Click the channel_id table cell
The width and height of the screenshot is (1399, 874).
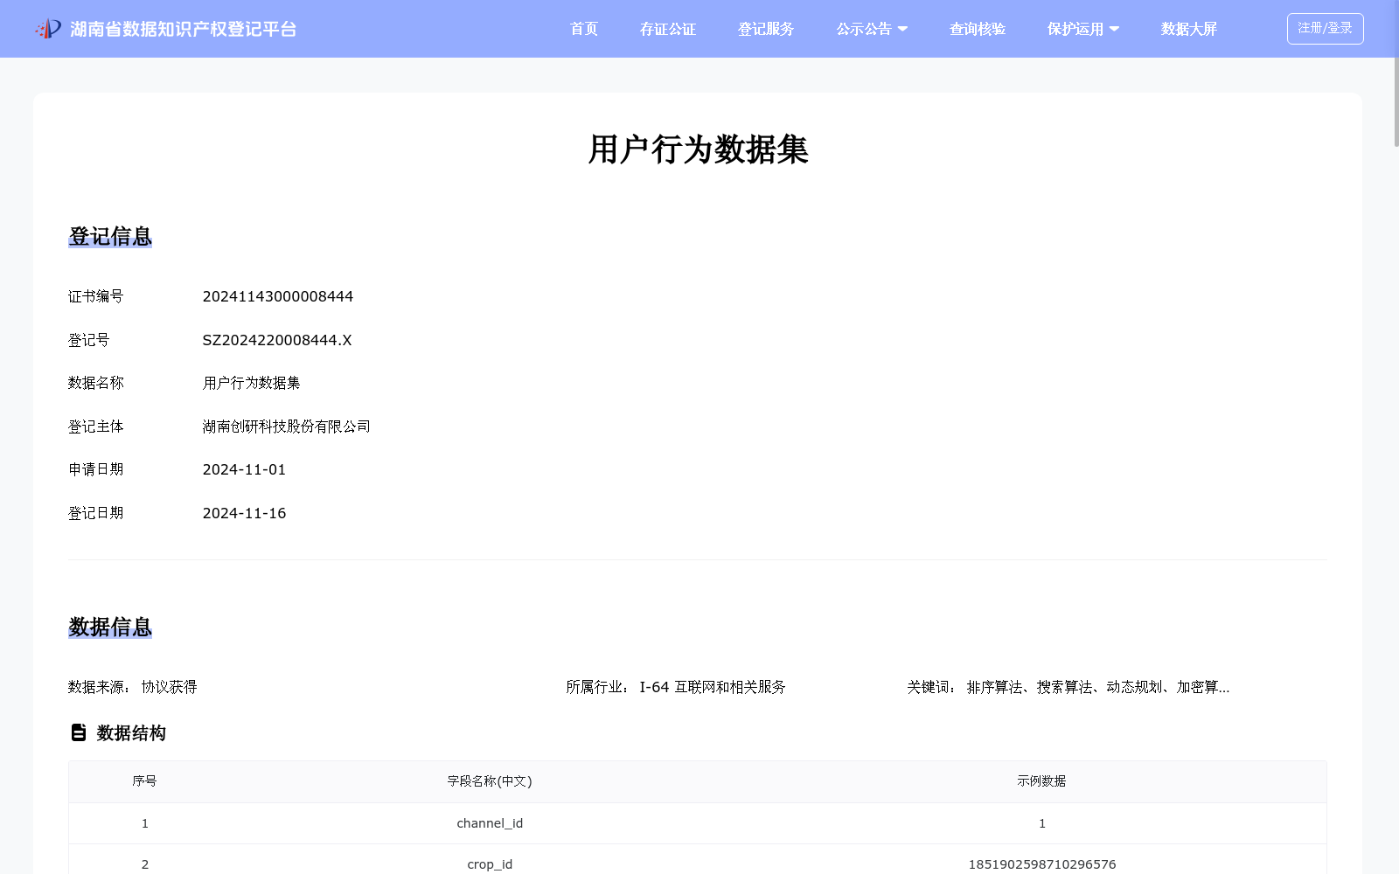click(490, 823)
